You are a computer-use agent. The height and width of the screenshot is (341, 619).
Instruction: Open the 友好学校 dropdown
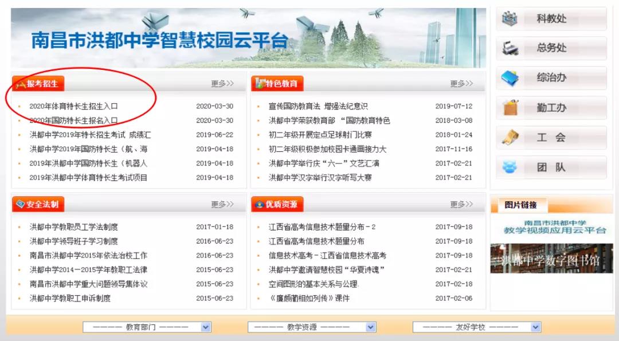coord(477,327)
